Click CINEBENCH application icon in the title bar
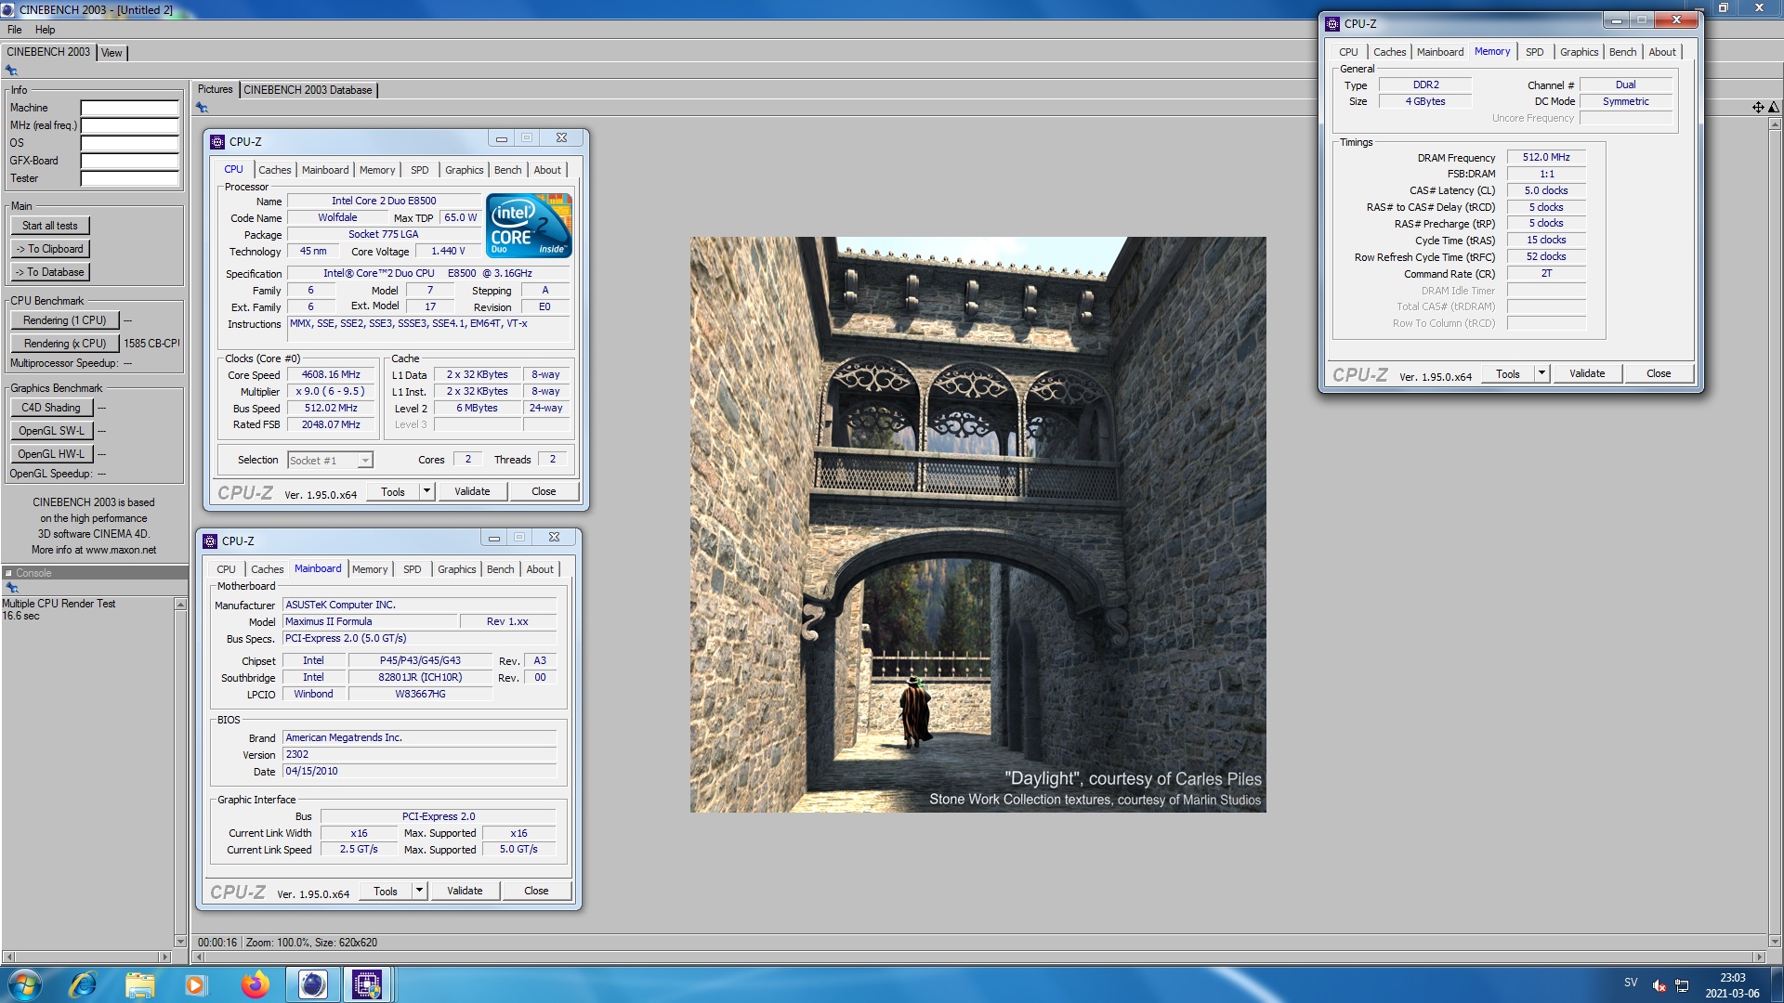Viewport: 1784px width, 1003px height. [8, 9]
